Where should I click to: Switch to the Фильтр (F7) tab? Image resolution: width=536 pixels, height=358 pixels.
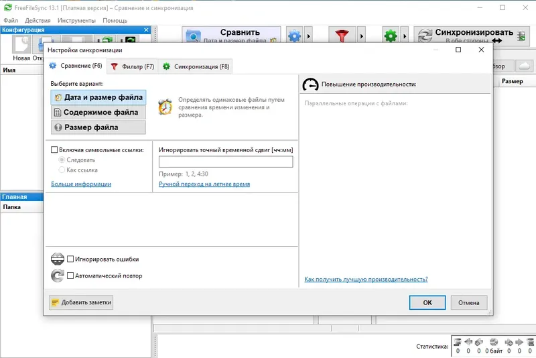pyautogui.click(x=133, y=66)
